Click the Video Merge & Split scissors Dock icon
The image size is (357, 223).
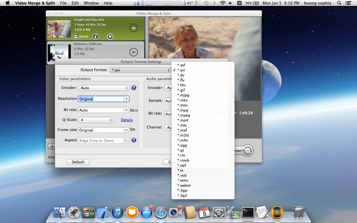tap(277, 212)
